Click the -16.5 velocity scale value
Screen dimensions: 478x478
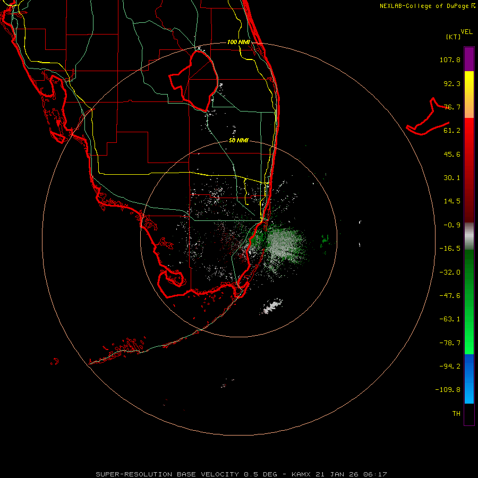pyautogui.click(x=450, y=249)
